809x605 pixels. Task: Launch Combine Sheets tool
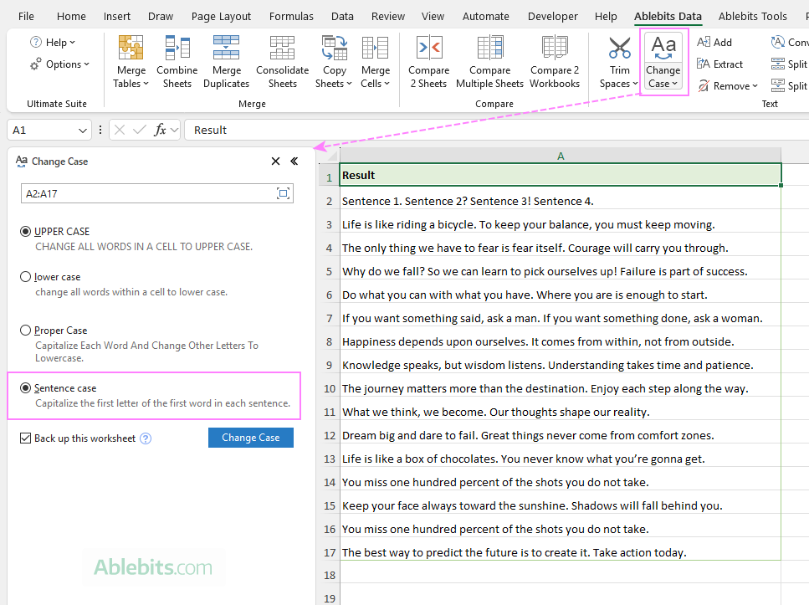click(177, 61)
